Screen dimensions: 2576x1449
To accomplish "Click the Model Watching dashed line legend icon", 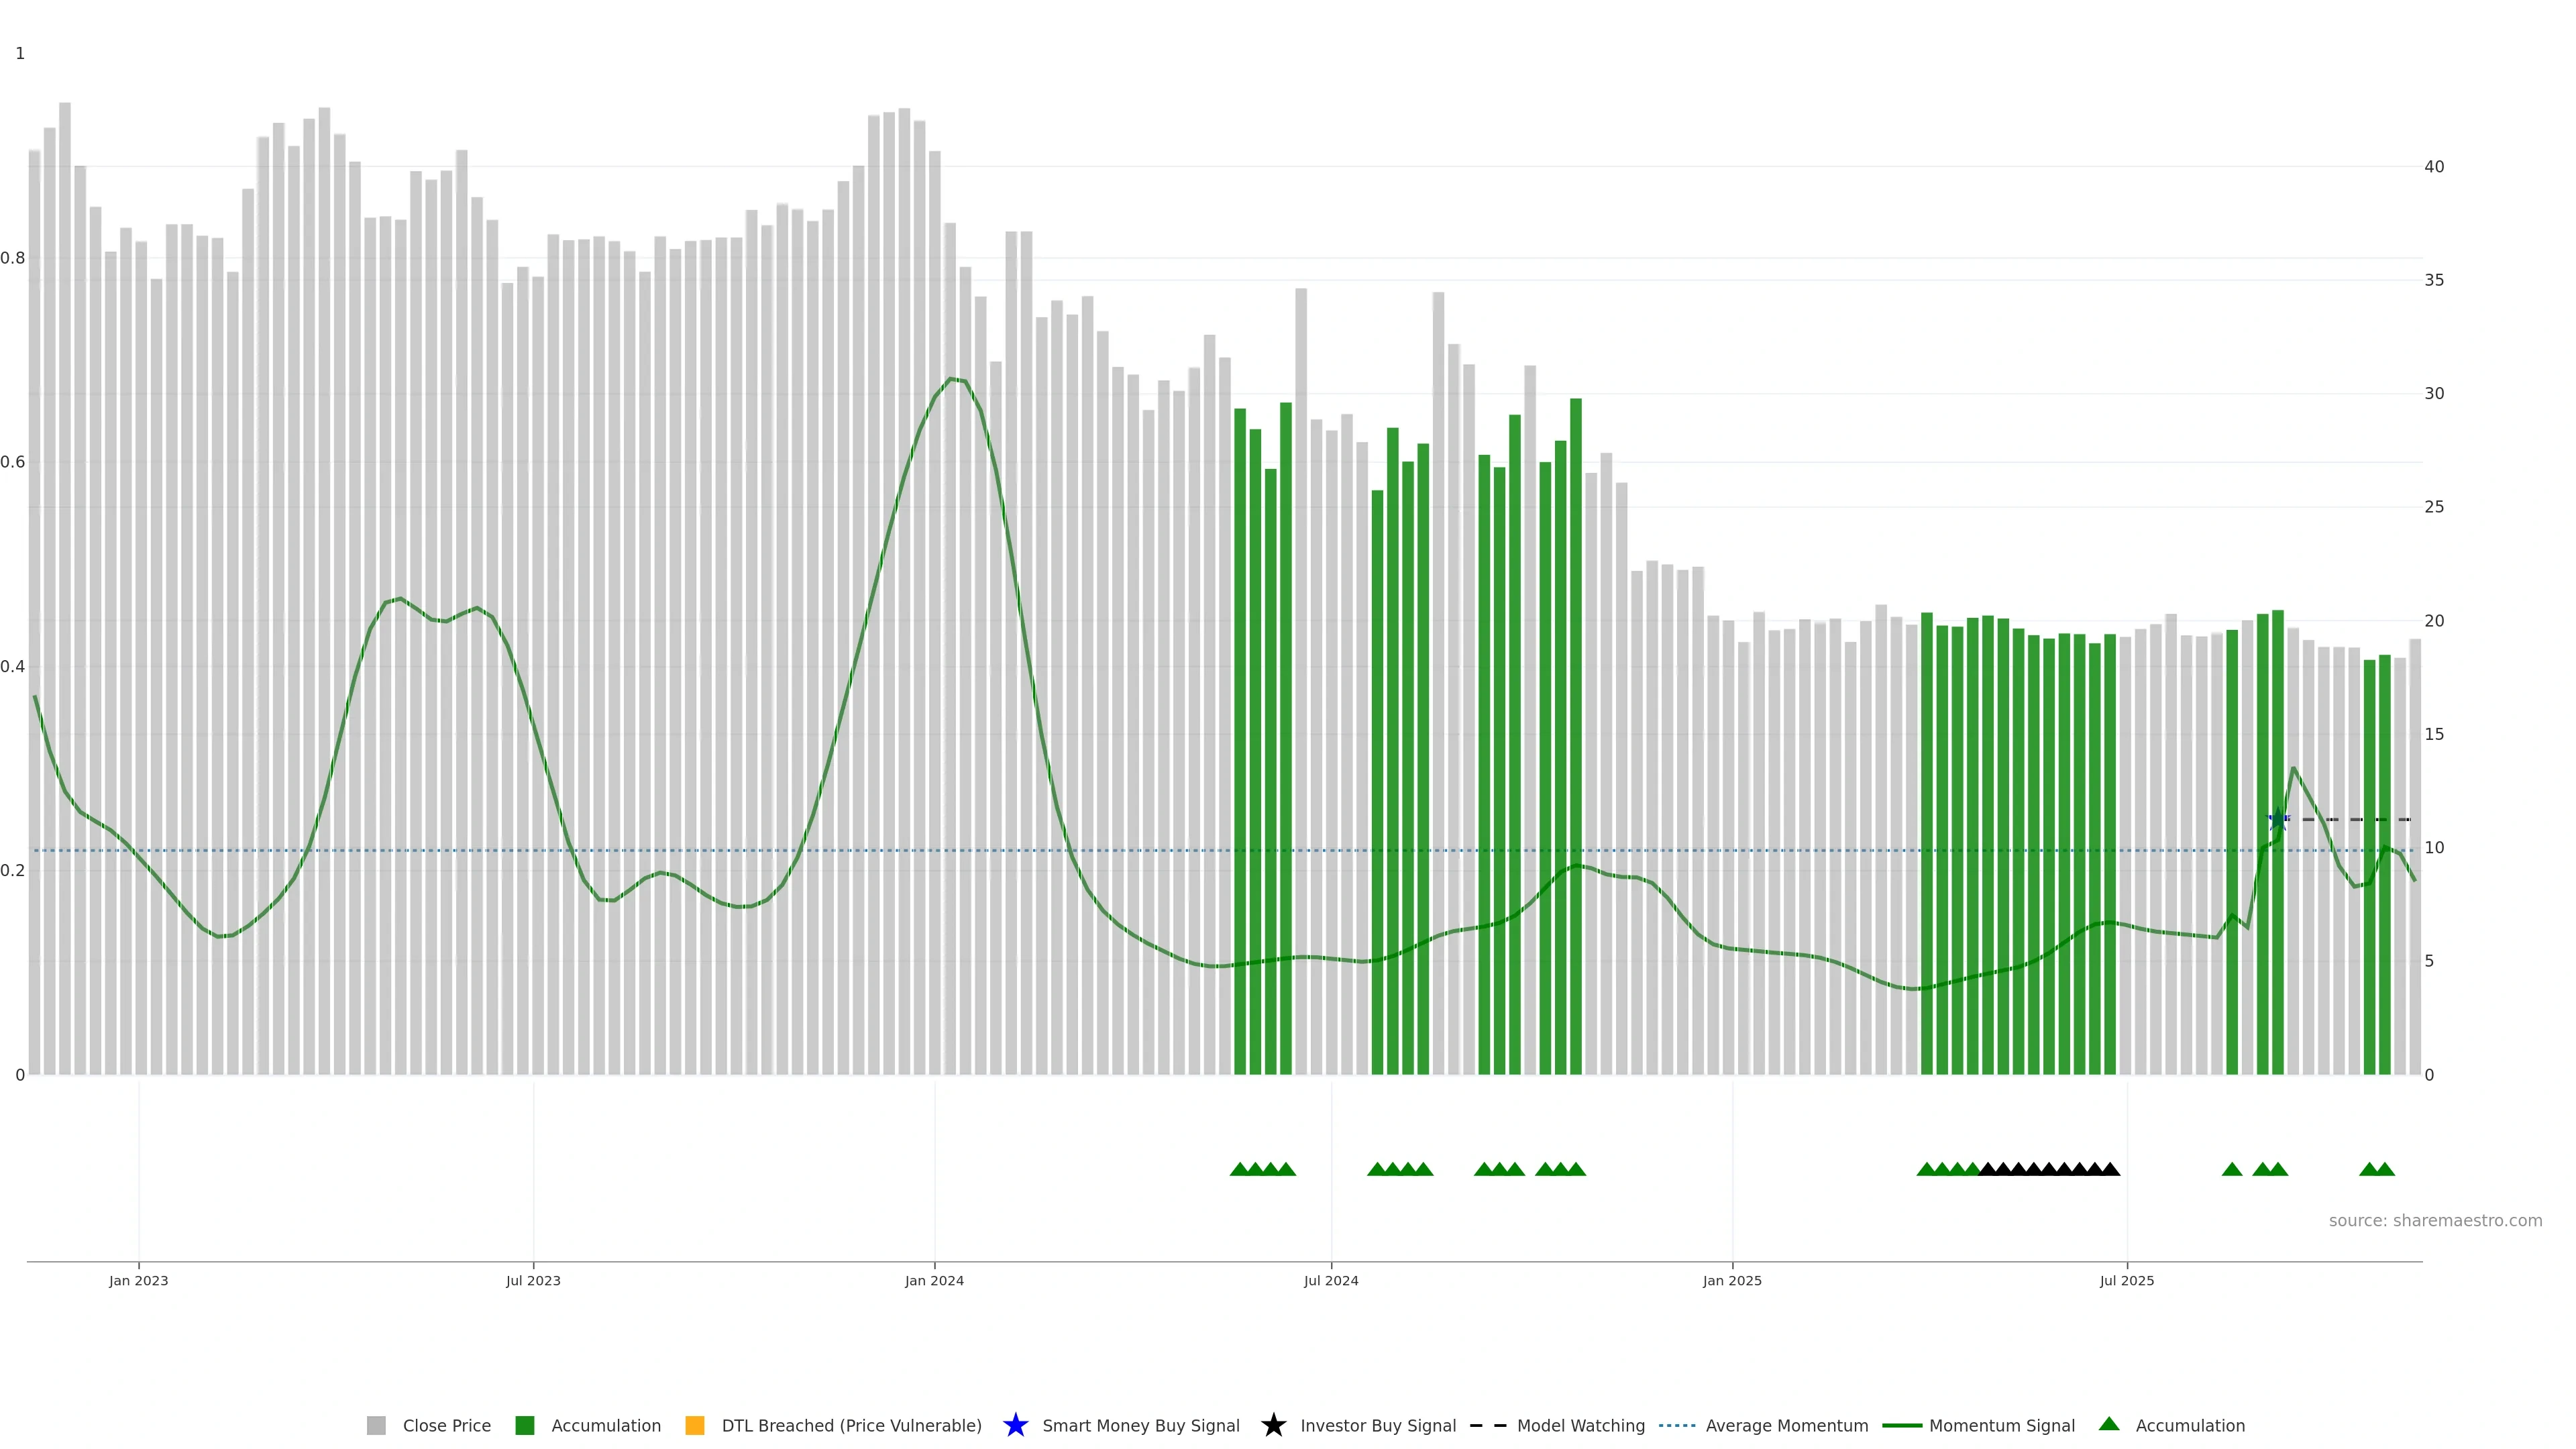I will [1487, 1425].
